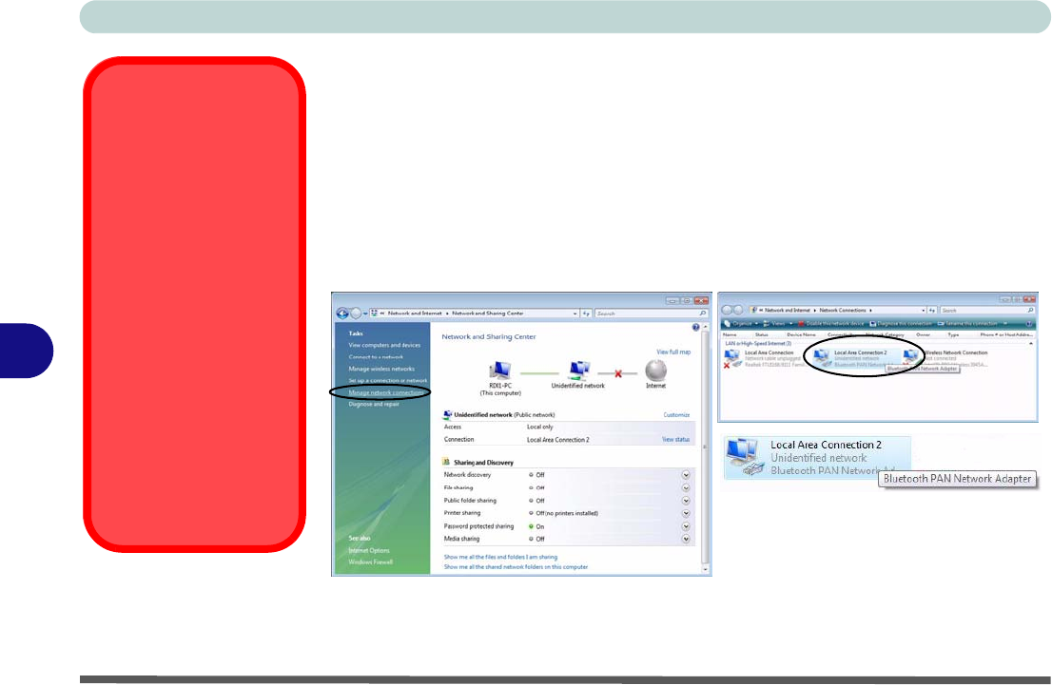1052x685 pixels.
Task: Expand Password protected sharing settings
Action: pos(686,526)
